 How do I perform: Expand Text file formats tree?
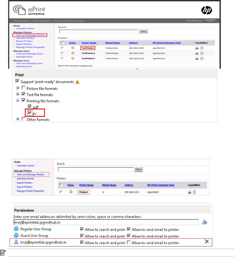click(x=18, y=94)
